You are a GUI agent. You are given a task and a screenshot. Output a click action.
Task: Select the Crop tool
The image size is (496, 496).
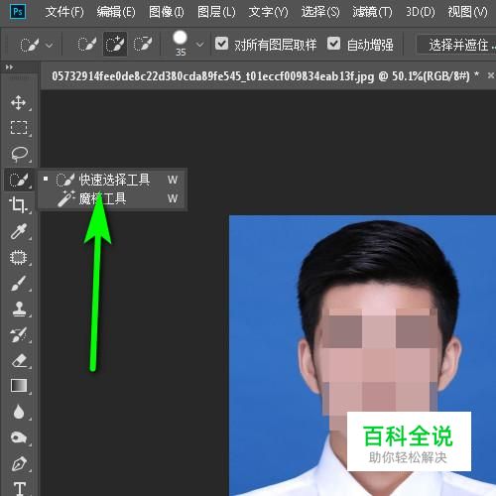[18, 204]
